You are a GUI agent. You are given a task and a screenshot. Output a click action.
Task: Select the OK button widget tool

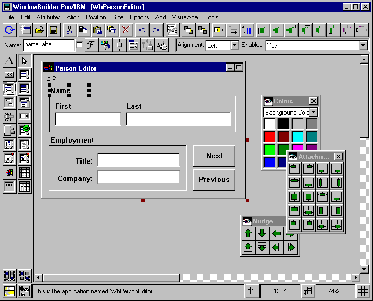click(x=10, y=74)
